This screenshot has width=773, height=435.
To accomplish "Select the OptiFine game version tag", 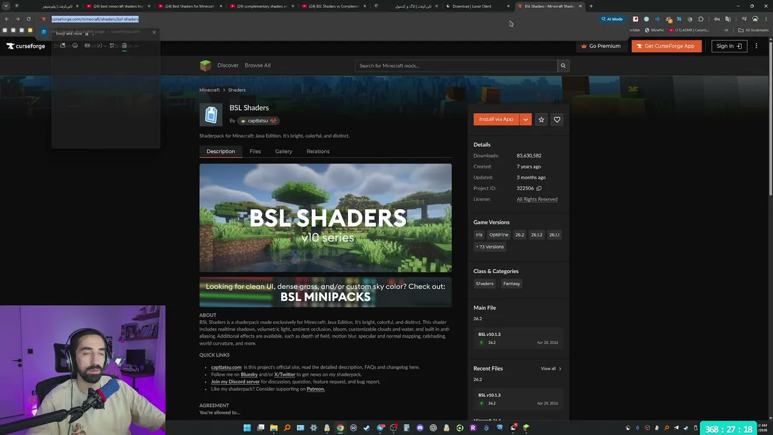I will 499,234.
